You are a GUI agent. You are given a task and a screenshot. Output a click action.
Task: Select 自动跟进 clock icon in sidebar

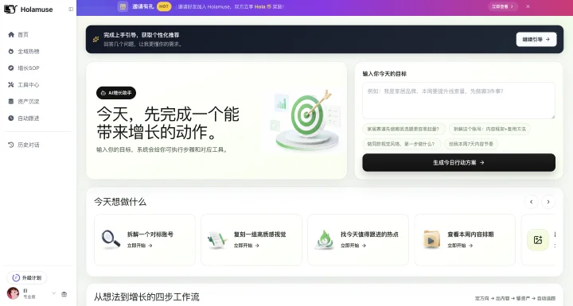point(11,118)
